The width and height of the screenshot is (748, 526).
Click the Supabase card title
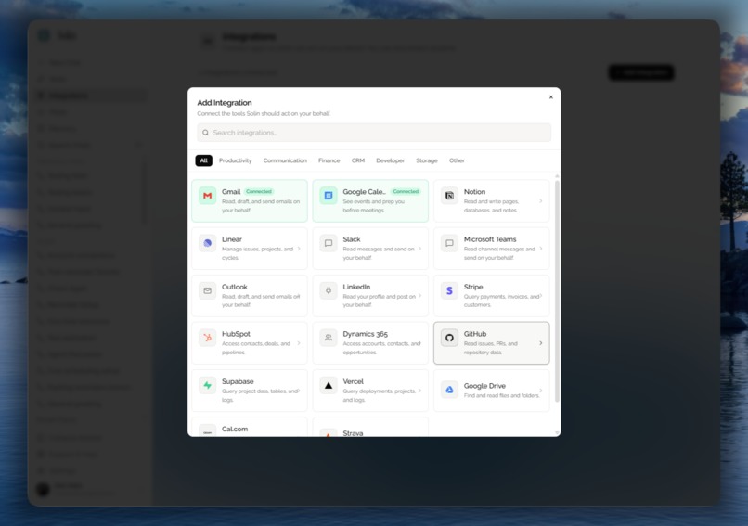238,381
